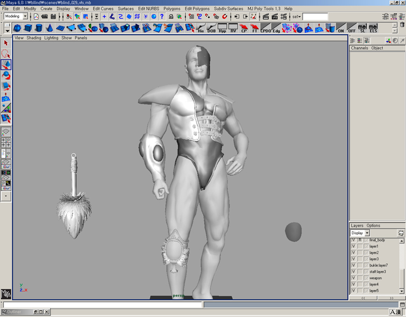Choose the Rotate tool in toolbox
The height and width of the screenshot is (317, 406).
pyautogui.click(x=6, y=75)
